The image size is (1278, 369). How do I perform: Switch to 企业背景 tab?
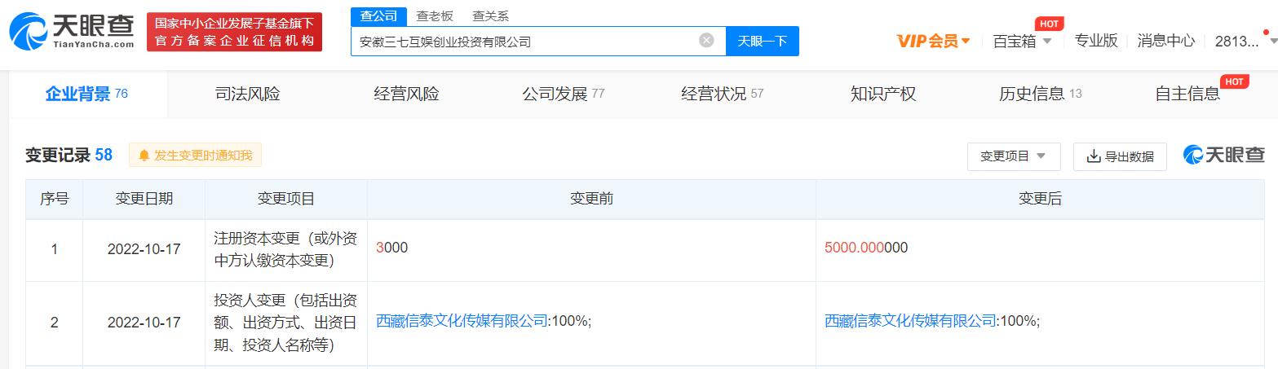[x=87, y=94]
